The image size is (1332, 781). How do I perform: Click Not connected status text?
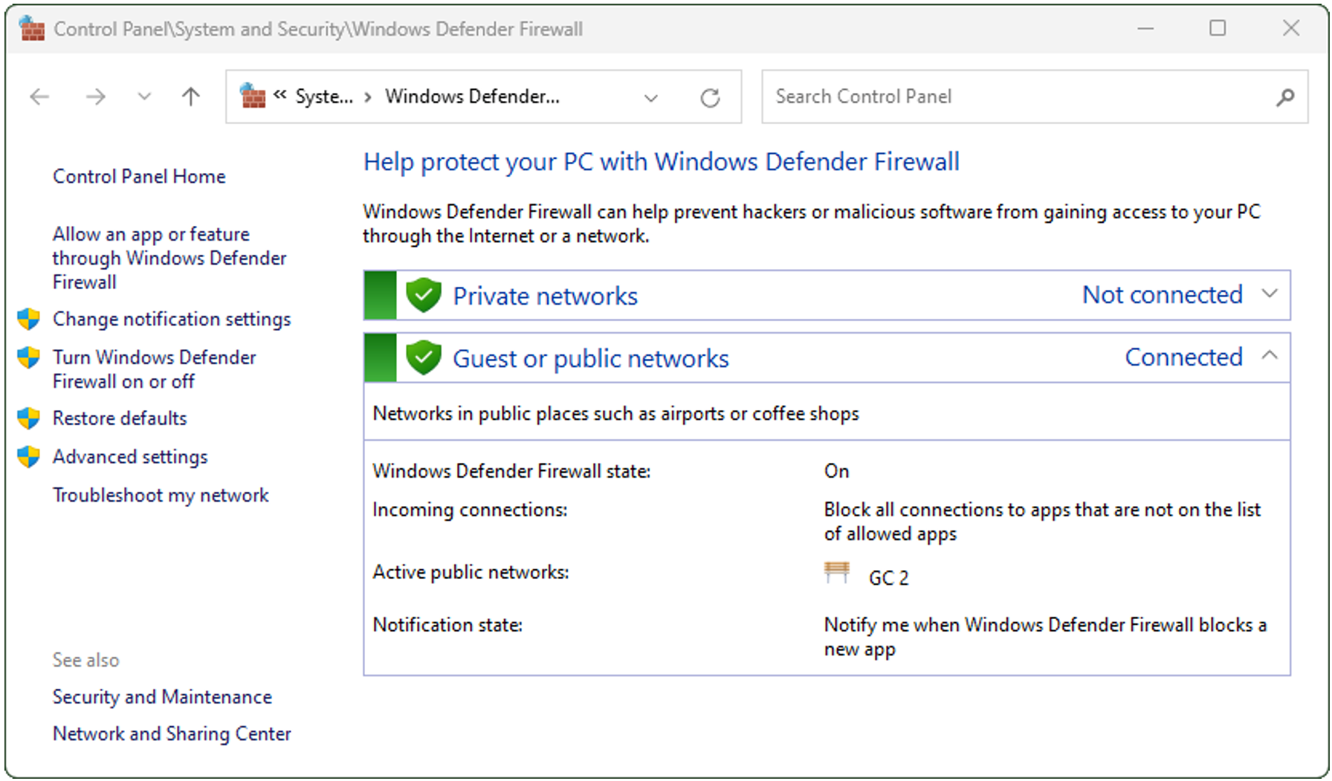pyautogui.click(x=1163, y=294)
